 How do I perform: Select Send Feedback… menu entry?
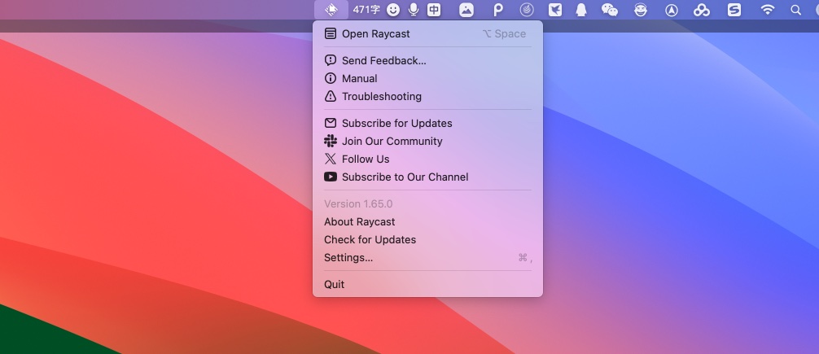coord(427,60)
